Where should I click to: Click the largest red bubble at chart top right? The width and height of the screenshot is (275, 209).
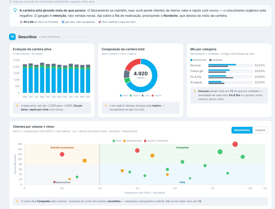coord(235,144)
